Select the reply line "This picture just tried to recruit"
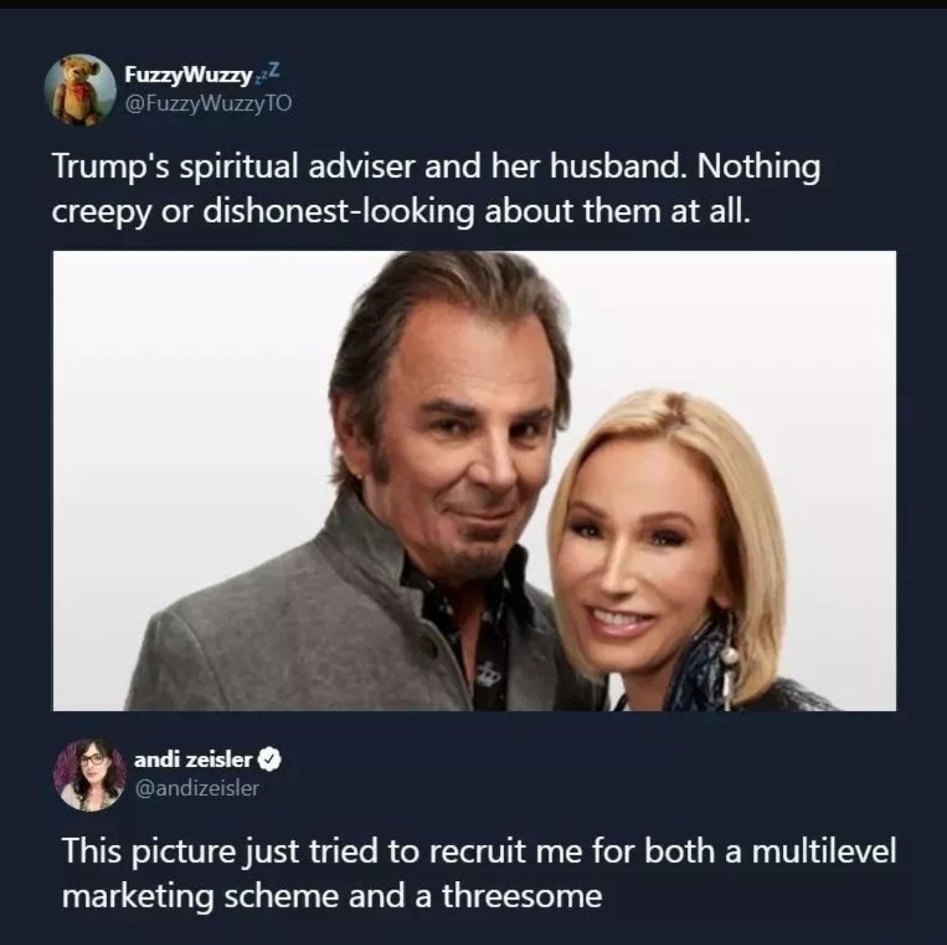The height and width of the screenshot is (945, 947). 479,851
